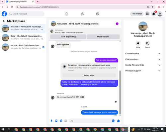Open the notifications bell in the header
Screen dimensions: 166x132
154,14
